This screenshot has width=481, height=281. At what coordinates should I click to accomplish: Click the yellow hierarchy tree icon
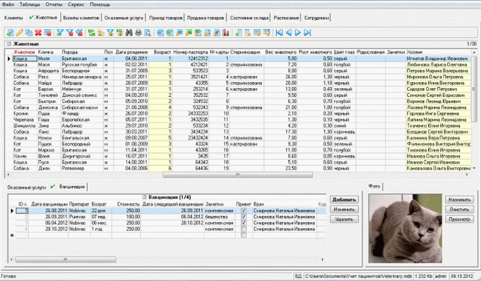[101, 32]
